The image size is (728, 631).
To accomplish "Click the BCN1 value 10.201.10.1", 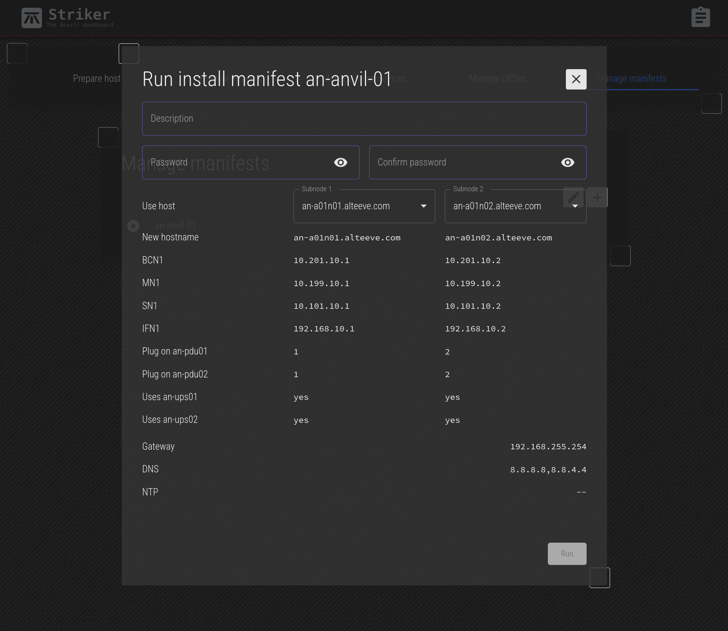I will [322, 261].
